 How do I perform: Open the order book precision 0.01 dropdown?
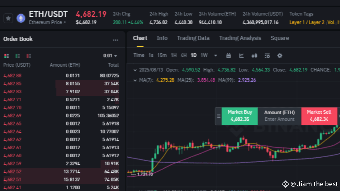[110, 56]
